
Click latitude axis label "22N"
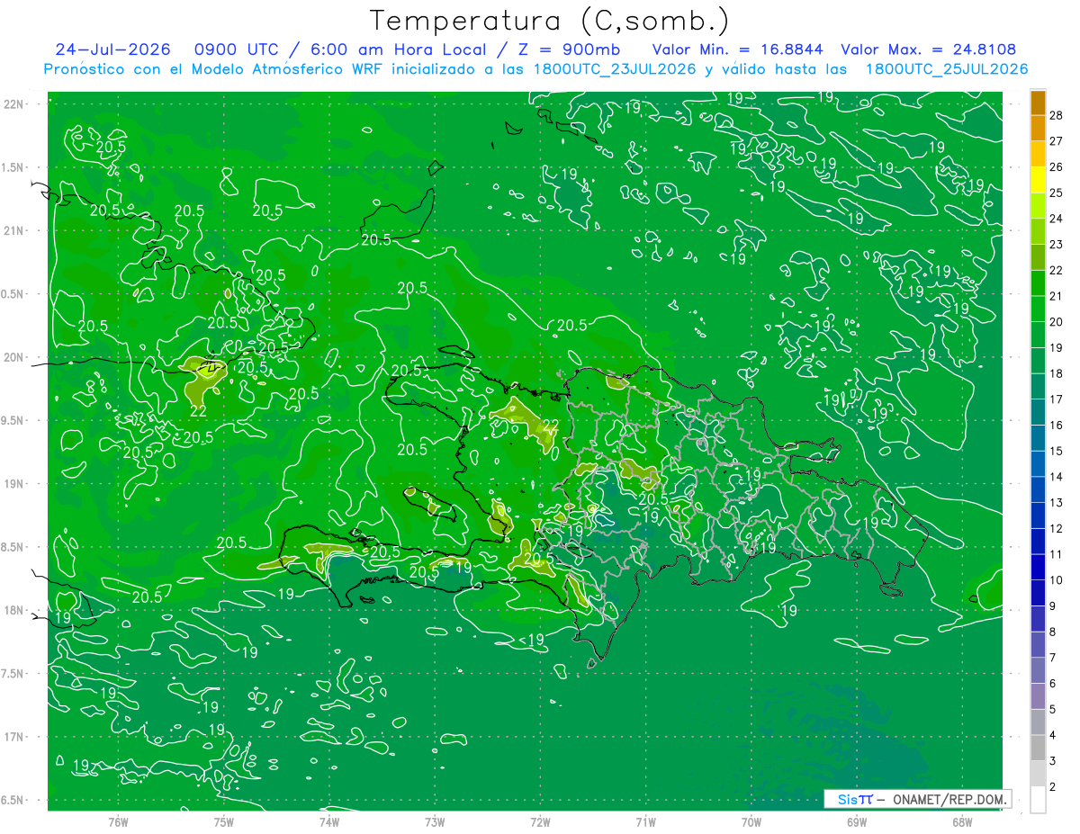pos(13,104)
